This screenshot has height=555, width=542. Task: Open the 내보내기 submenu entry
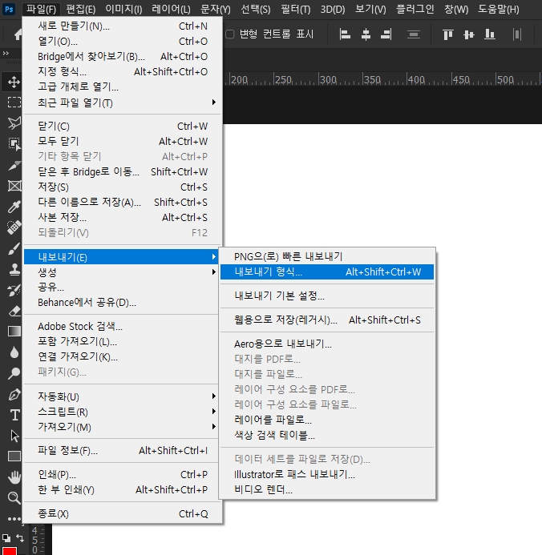121,257
